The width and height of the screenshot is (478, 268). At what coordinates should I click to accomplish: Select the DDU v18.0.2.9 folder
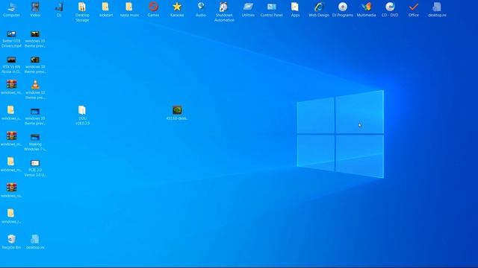click(82, 115)
